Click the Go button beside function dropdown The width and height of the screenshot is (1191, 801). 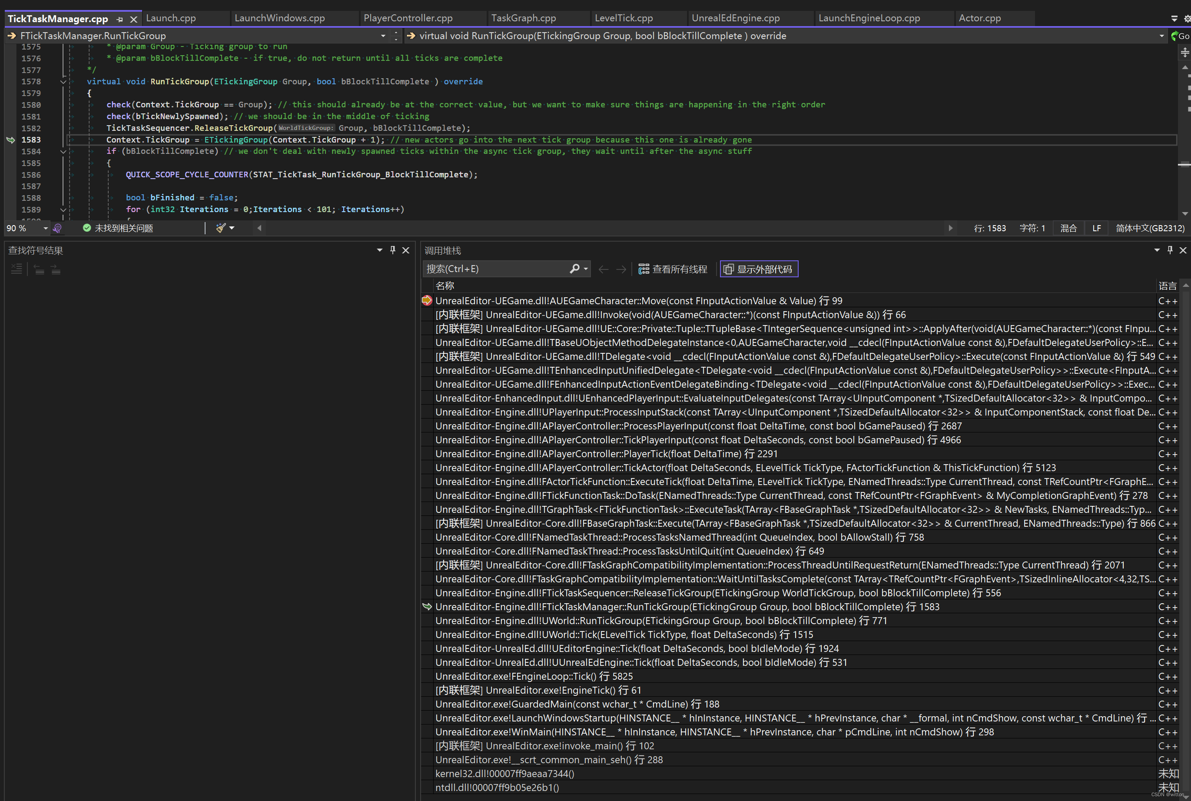point(1180,36)
